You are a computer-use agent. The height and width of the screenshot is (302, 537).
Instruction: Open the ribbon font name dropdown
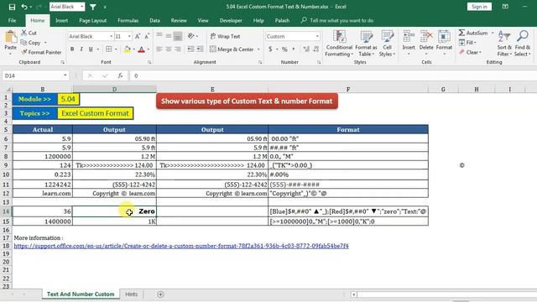[111, 36]
